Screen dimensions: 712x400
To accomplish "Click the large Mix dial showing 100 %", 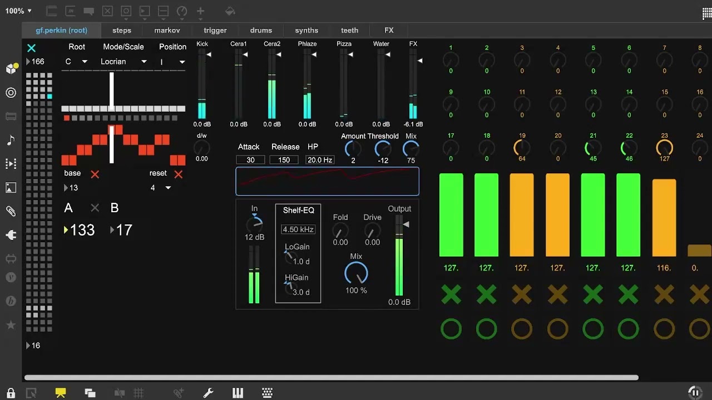I will [356, 273].
